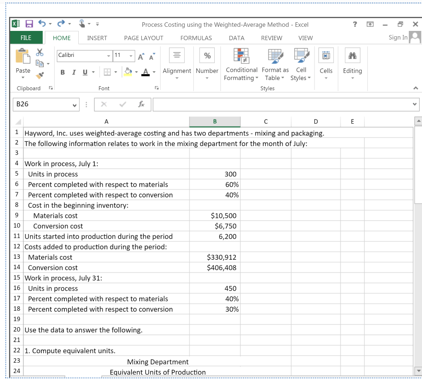Open the Calibri font name dropdown
This screenshot has width=422, height=380.
pos(108,55)
